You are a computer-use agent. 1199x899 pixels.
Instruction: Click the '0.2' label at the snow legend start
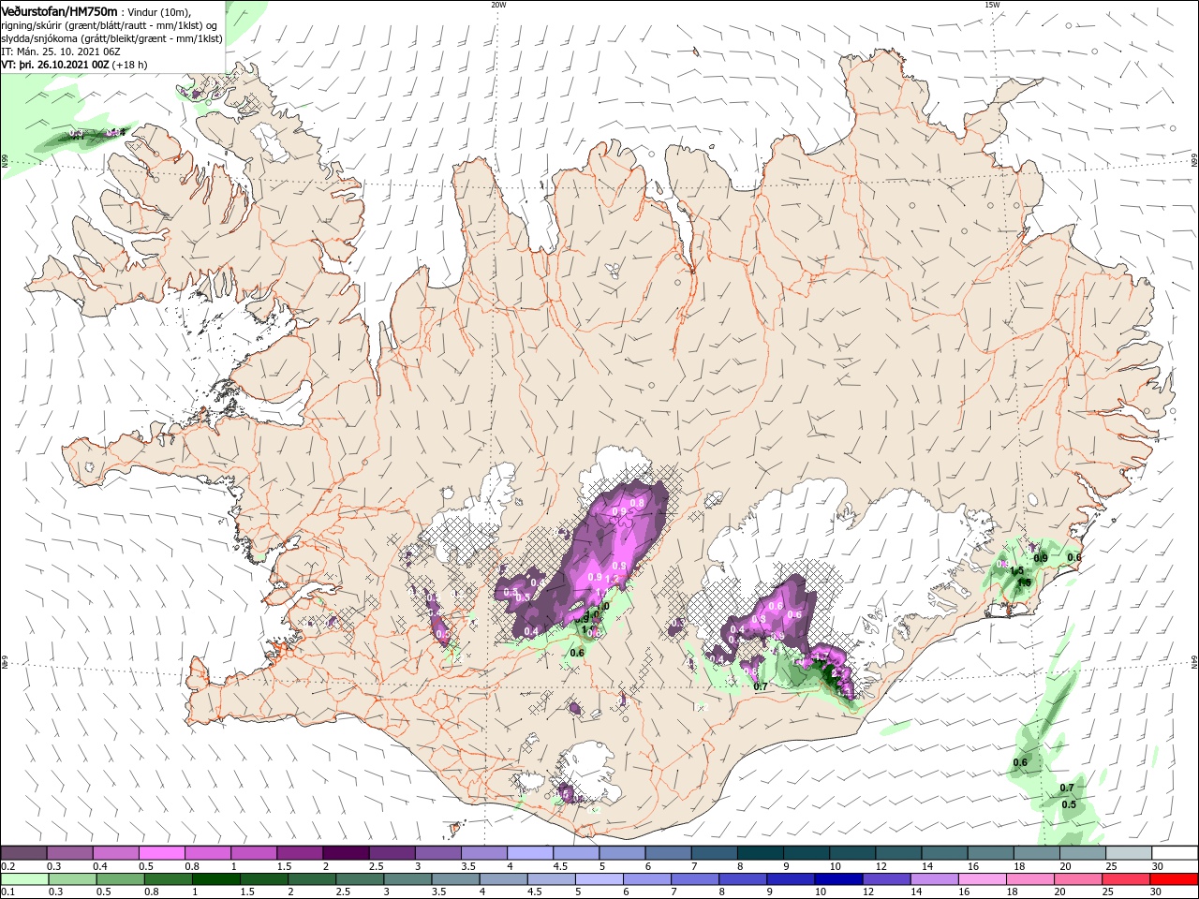(x=7, y=866)
